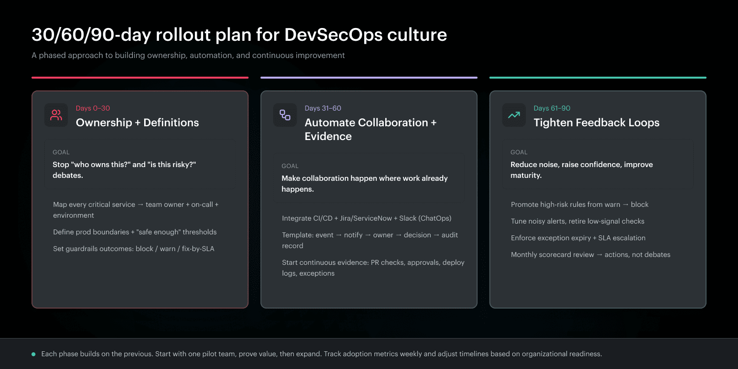Click the teal bullet icon in the footer note
The image size is (738, 369).
pyautogui.click(x=33, y=353)
